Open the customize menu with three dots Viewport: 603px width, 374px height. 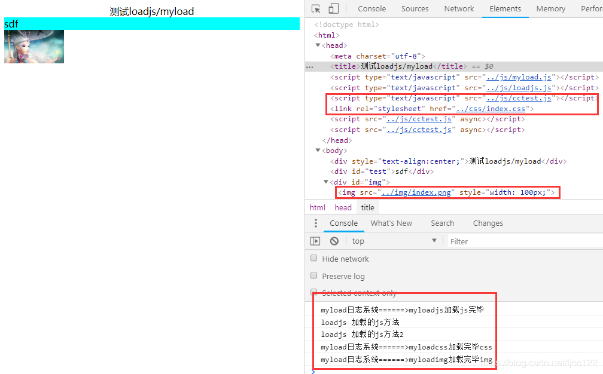316,223
